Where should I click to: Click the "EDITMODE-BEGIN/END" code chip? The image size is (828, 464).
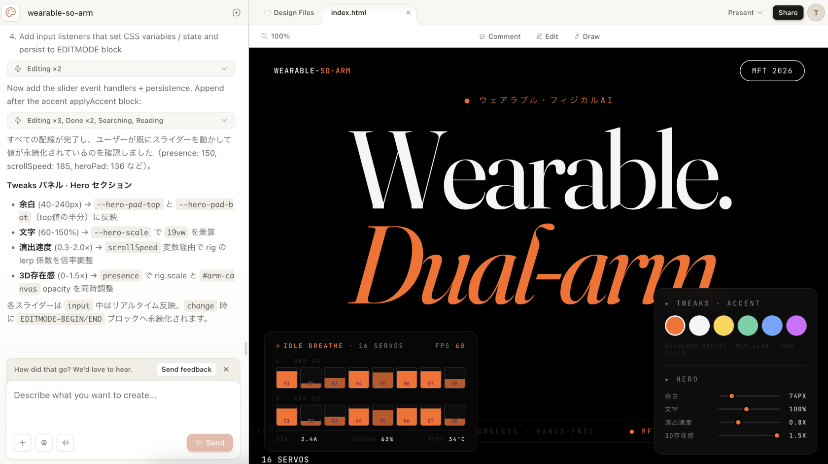(61, 319)
